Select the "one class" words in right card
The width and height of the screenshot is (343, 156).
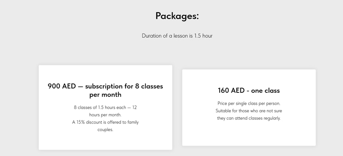pos(265,91)
